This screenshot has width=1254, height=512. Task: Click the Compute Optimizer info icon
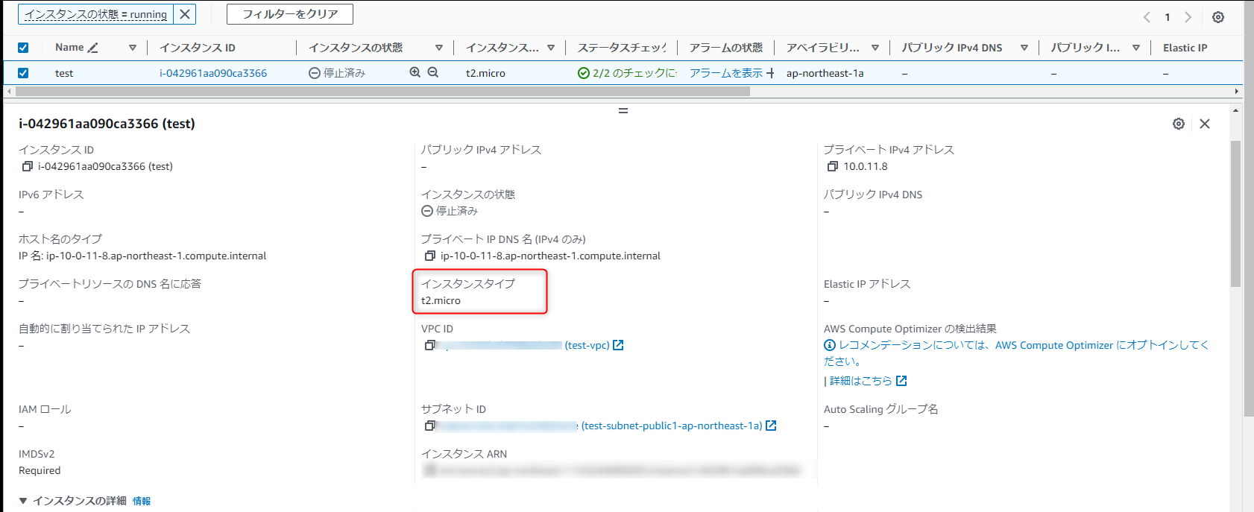(x=830, y=345)
